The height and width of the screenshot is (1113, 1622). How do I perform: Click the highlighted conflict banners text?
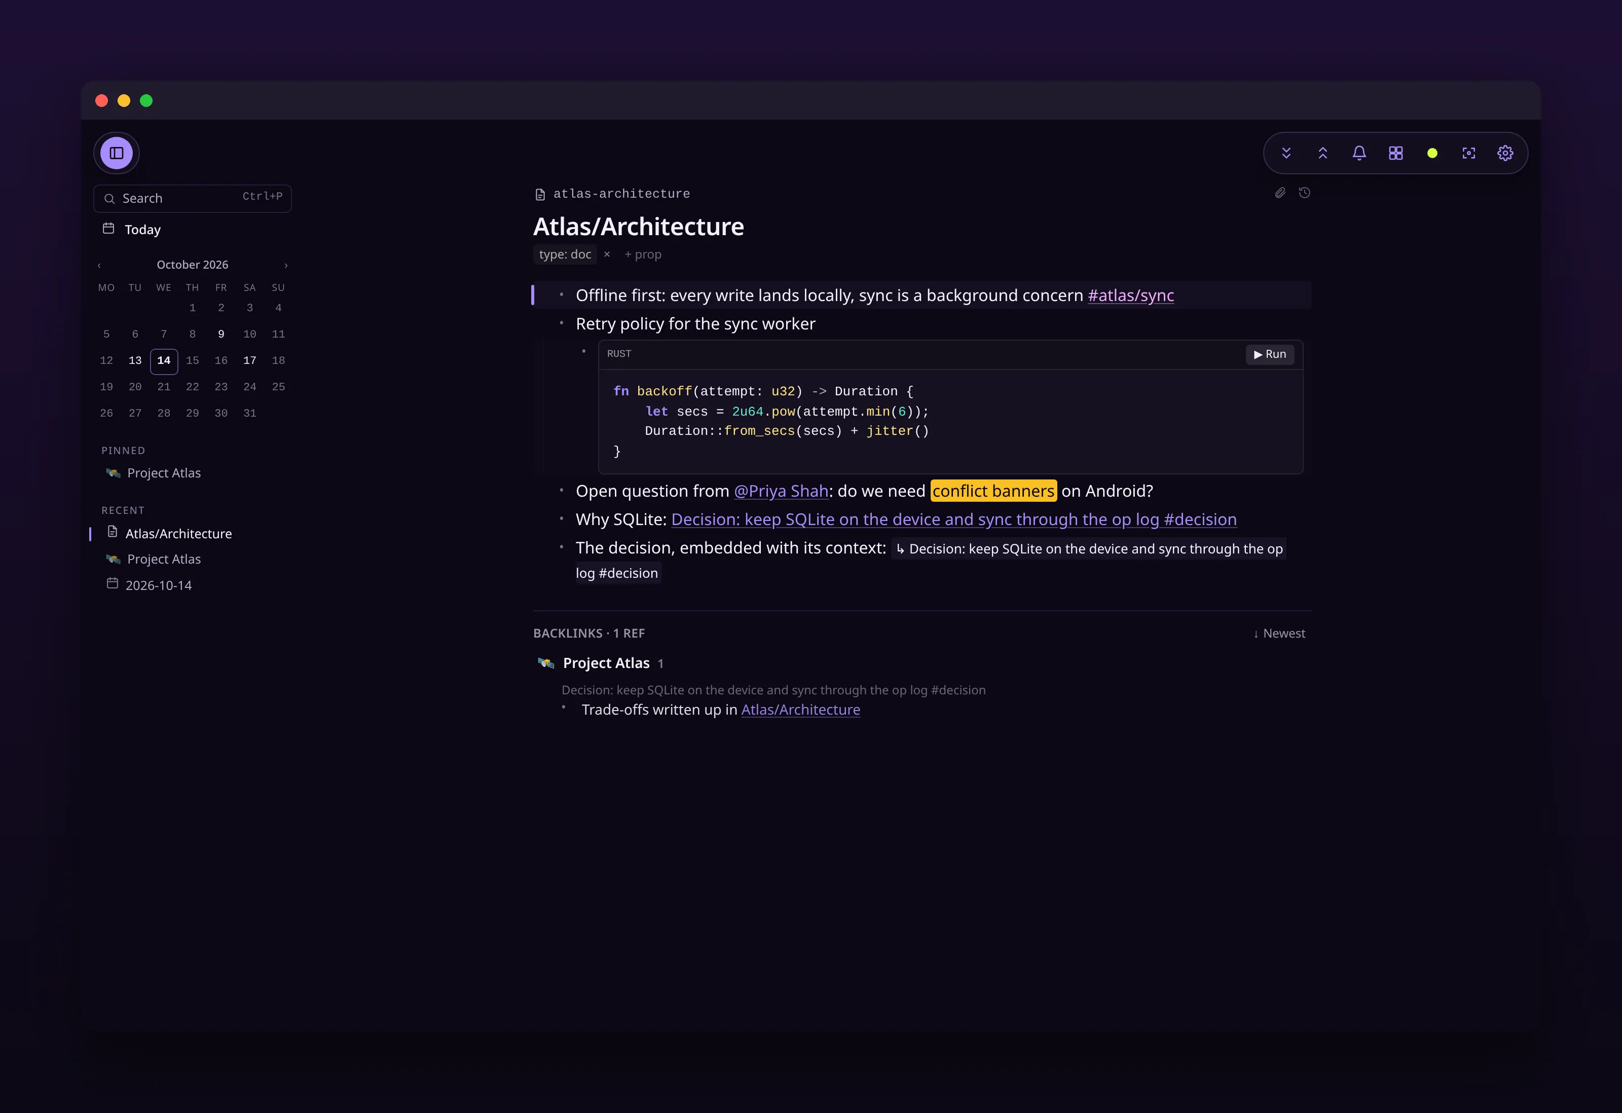(x=993, y=491)
